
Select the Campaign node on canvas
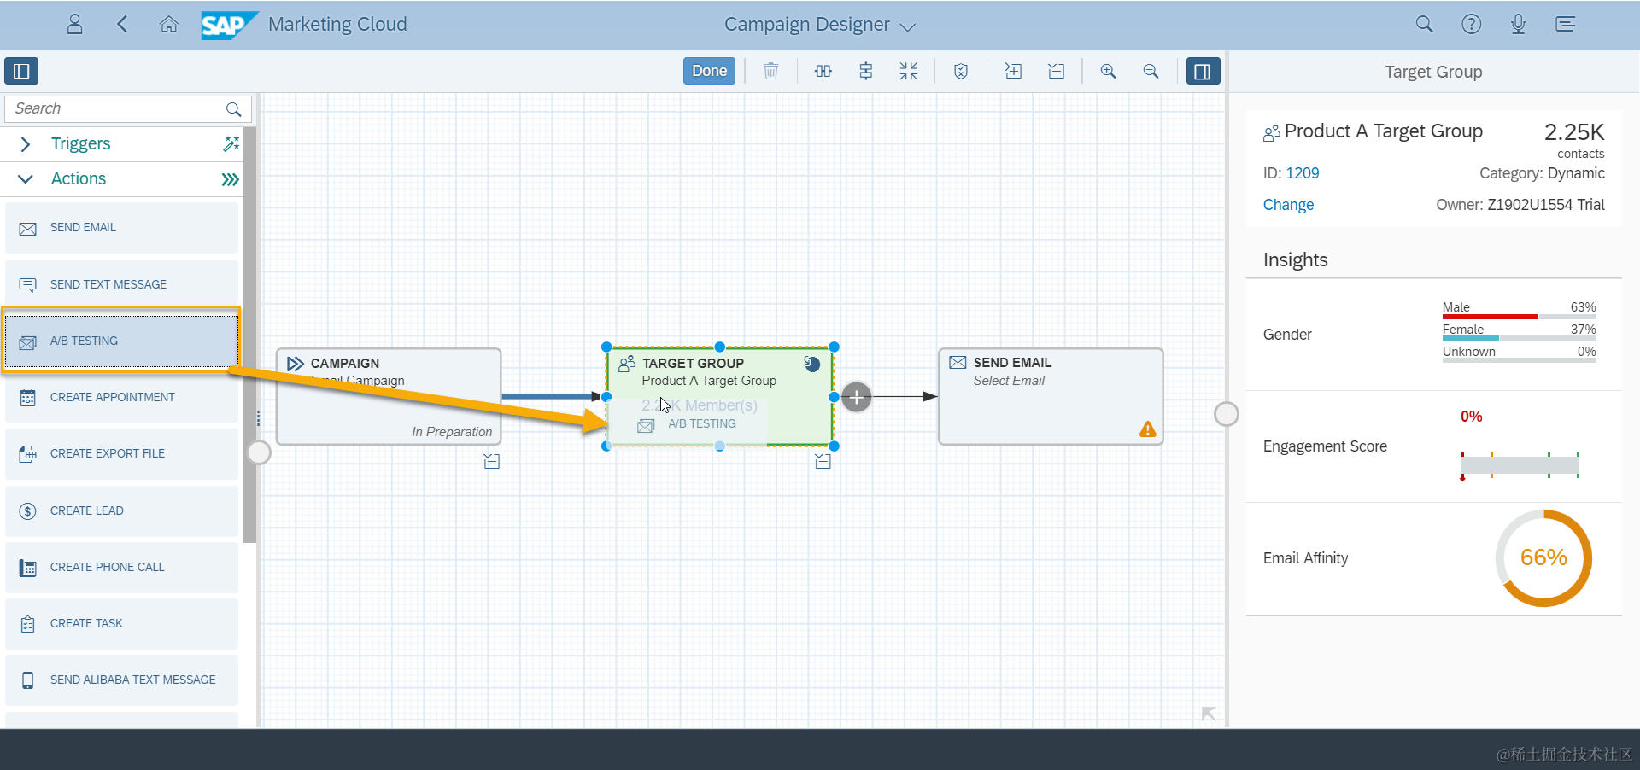click(x=389, y=396)
